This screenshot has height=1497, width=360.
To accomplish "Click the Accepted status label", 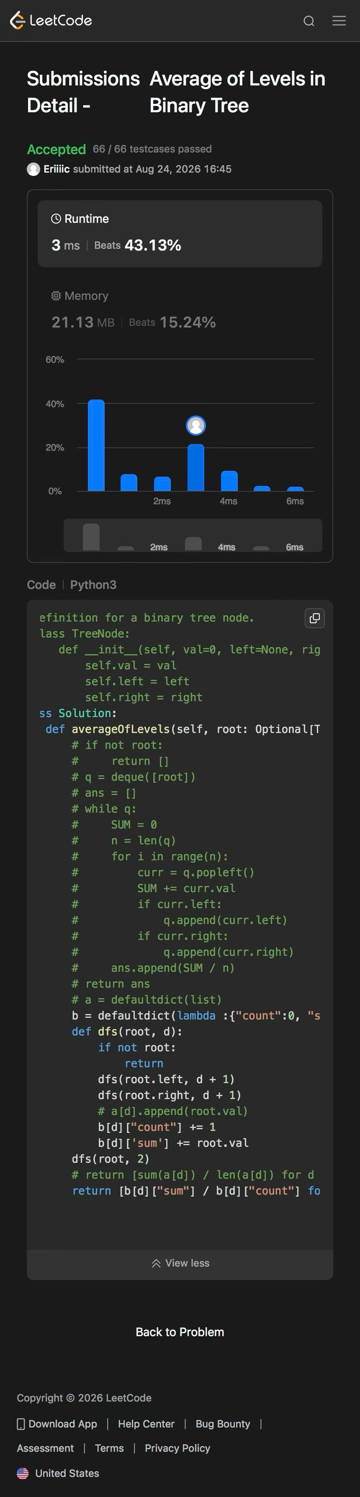I will point(57,150).
